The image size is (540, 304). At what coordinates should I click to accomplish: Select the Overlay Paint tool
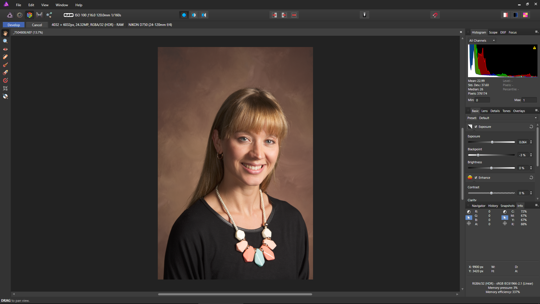5,65
